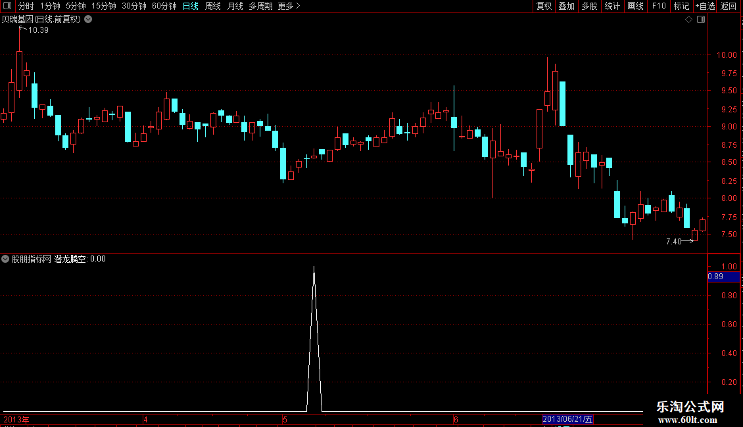Viewport: 743px width, 427px height.
Task: Click the 2013年 label on time axis
Action: click(16, 420)
